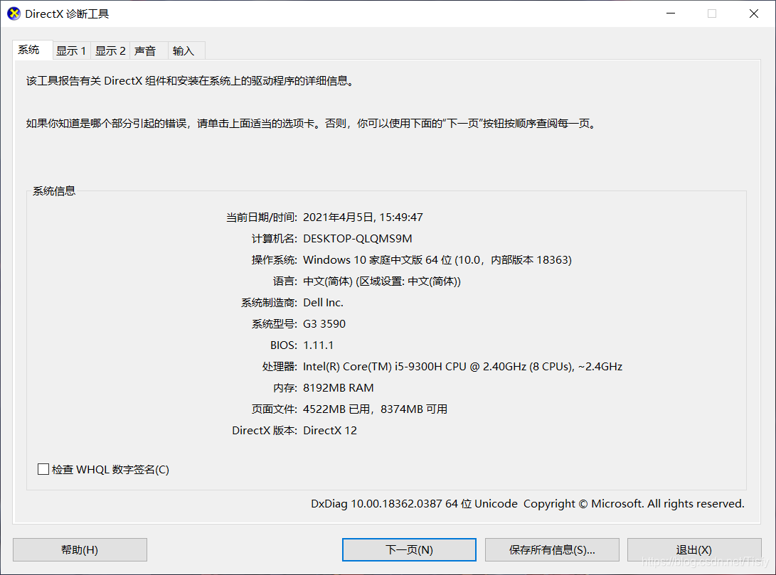Image resolution: width=776 pixels, height=575 pixels.
Task: Click the DirectX 版本 label
Action: [265, 430]
